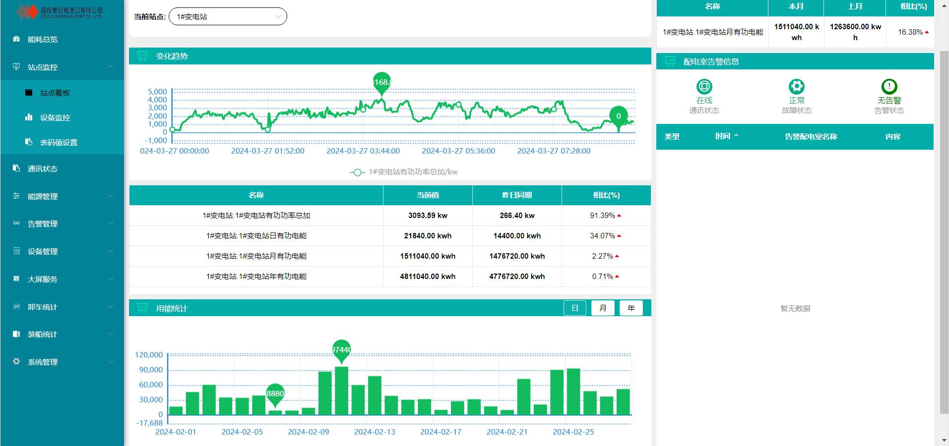This screenshot has height=446, width=949.
Task: Click the 在线 communication status icon
Action: [x=704, y=87]
